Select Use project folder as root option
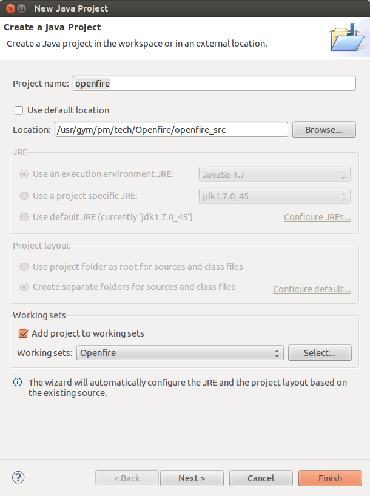Viewport: 370px width, 496px height. click(x=24, y=267)
